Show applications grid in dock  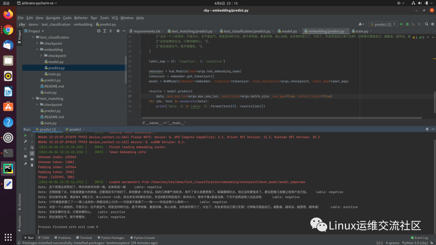pos(8,237)
